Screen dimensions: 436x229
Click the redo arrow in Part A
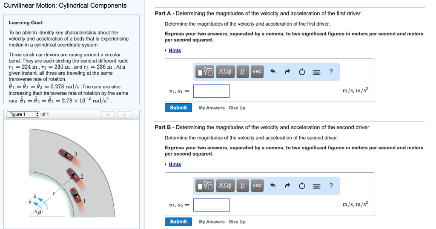[287, 72]
